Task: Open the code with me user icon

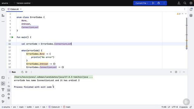Action: point(179,3)
